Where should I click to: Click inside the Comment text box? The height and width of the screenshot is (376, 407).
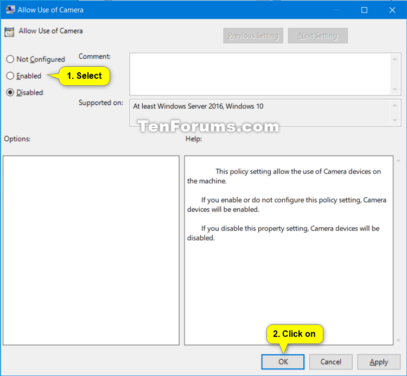(260, 74)
